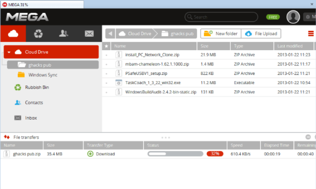Click the File Upload button
Viewport: 316px width, 189px height.
[x=261, y=33]
